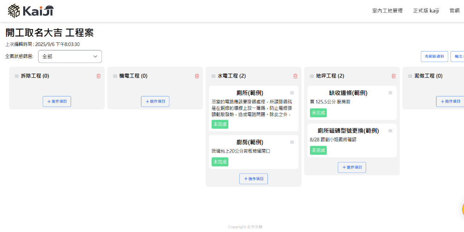Viewport: 464px width, 232px height.
Task: Open the 全部 status filter dropdown
Action: pyautogui.click(x=70, y=57)
